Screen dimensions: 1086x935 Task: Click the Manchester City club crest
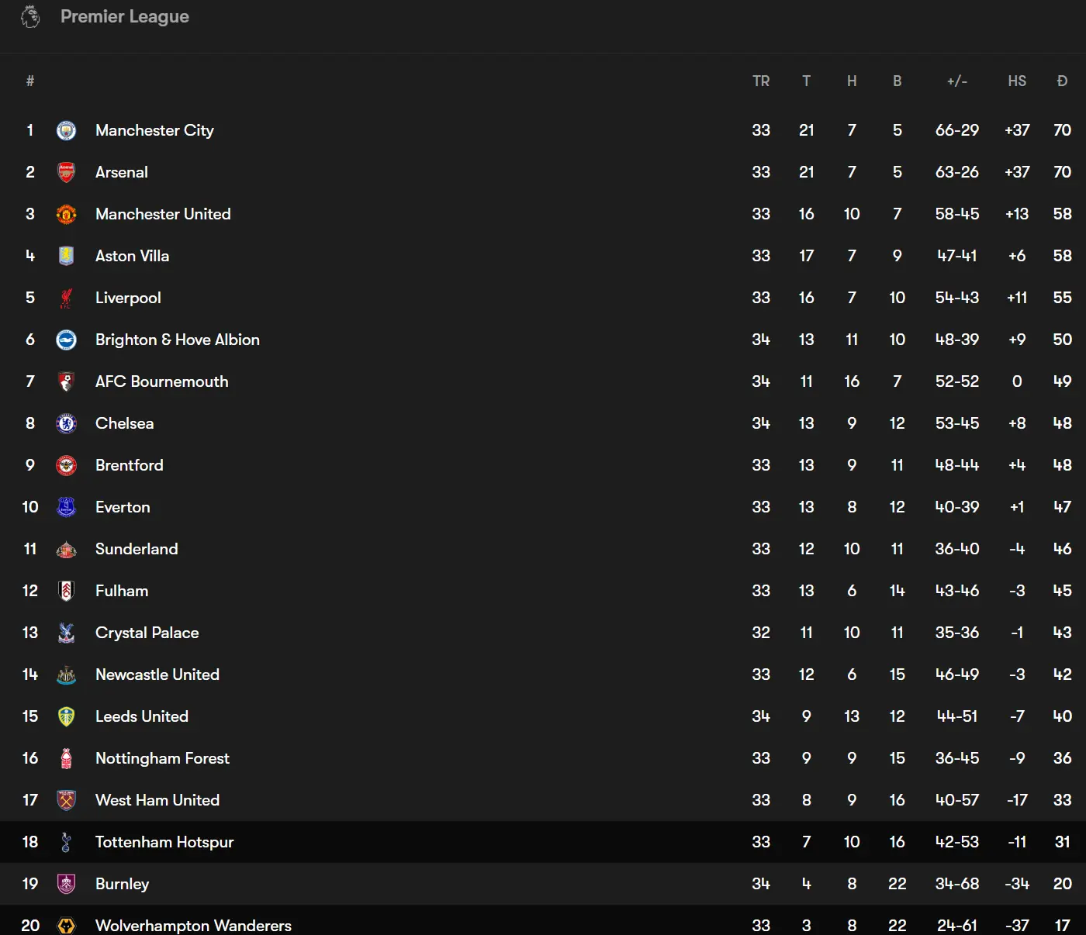click(x=67, y=130)
